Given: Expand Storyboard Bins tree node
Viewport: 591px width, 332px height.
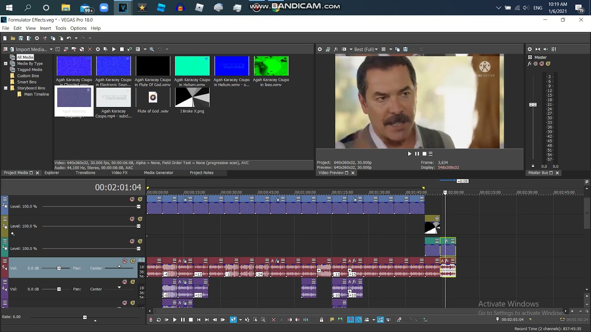Looking at the screenshot, I should point(6,88).
